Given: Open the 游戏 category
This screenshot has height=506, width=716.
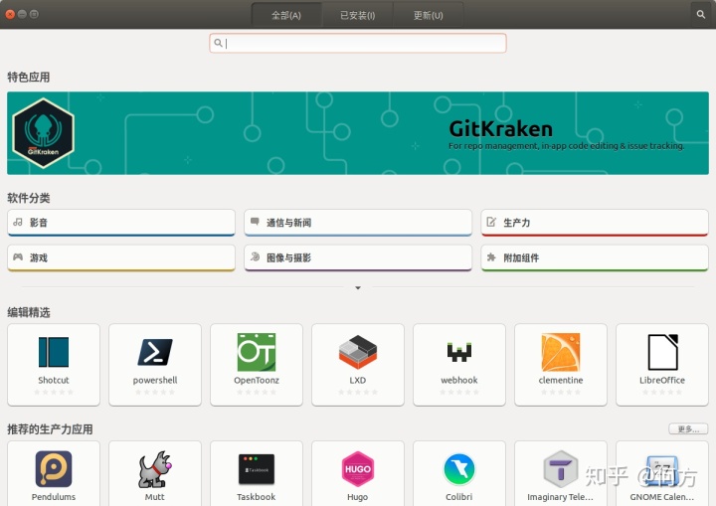Looking at the screenshot, I should (x=121, y=257).
